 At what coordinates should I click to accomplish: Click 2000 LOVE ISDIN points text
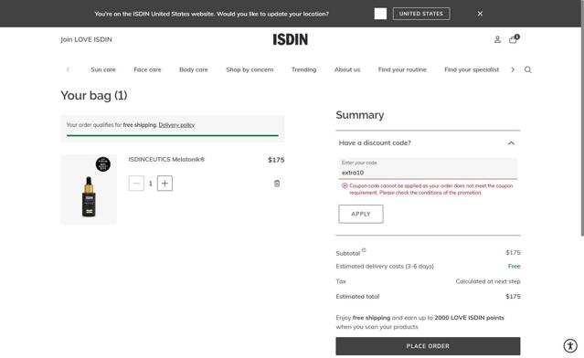click(469, 318)
